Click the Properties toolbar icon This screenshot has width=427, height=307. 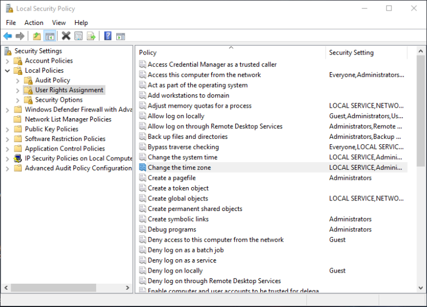[x=78, y=36]
